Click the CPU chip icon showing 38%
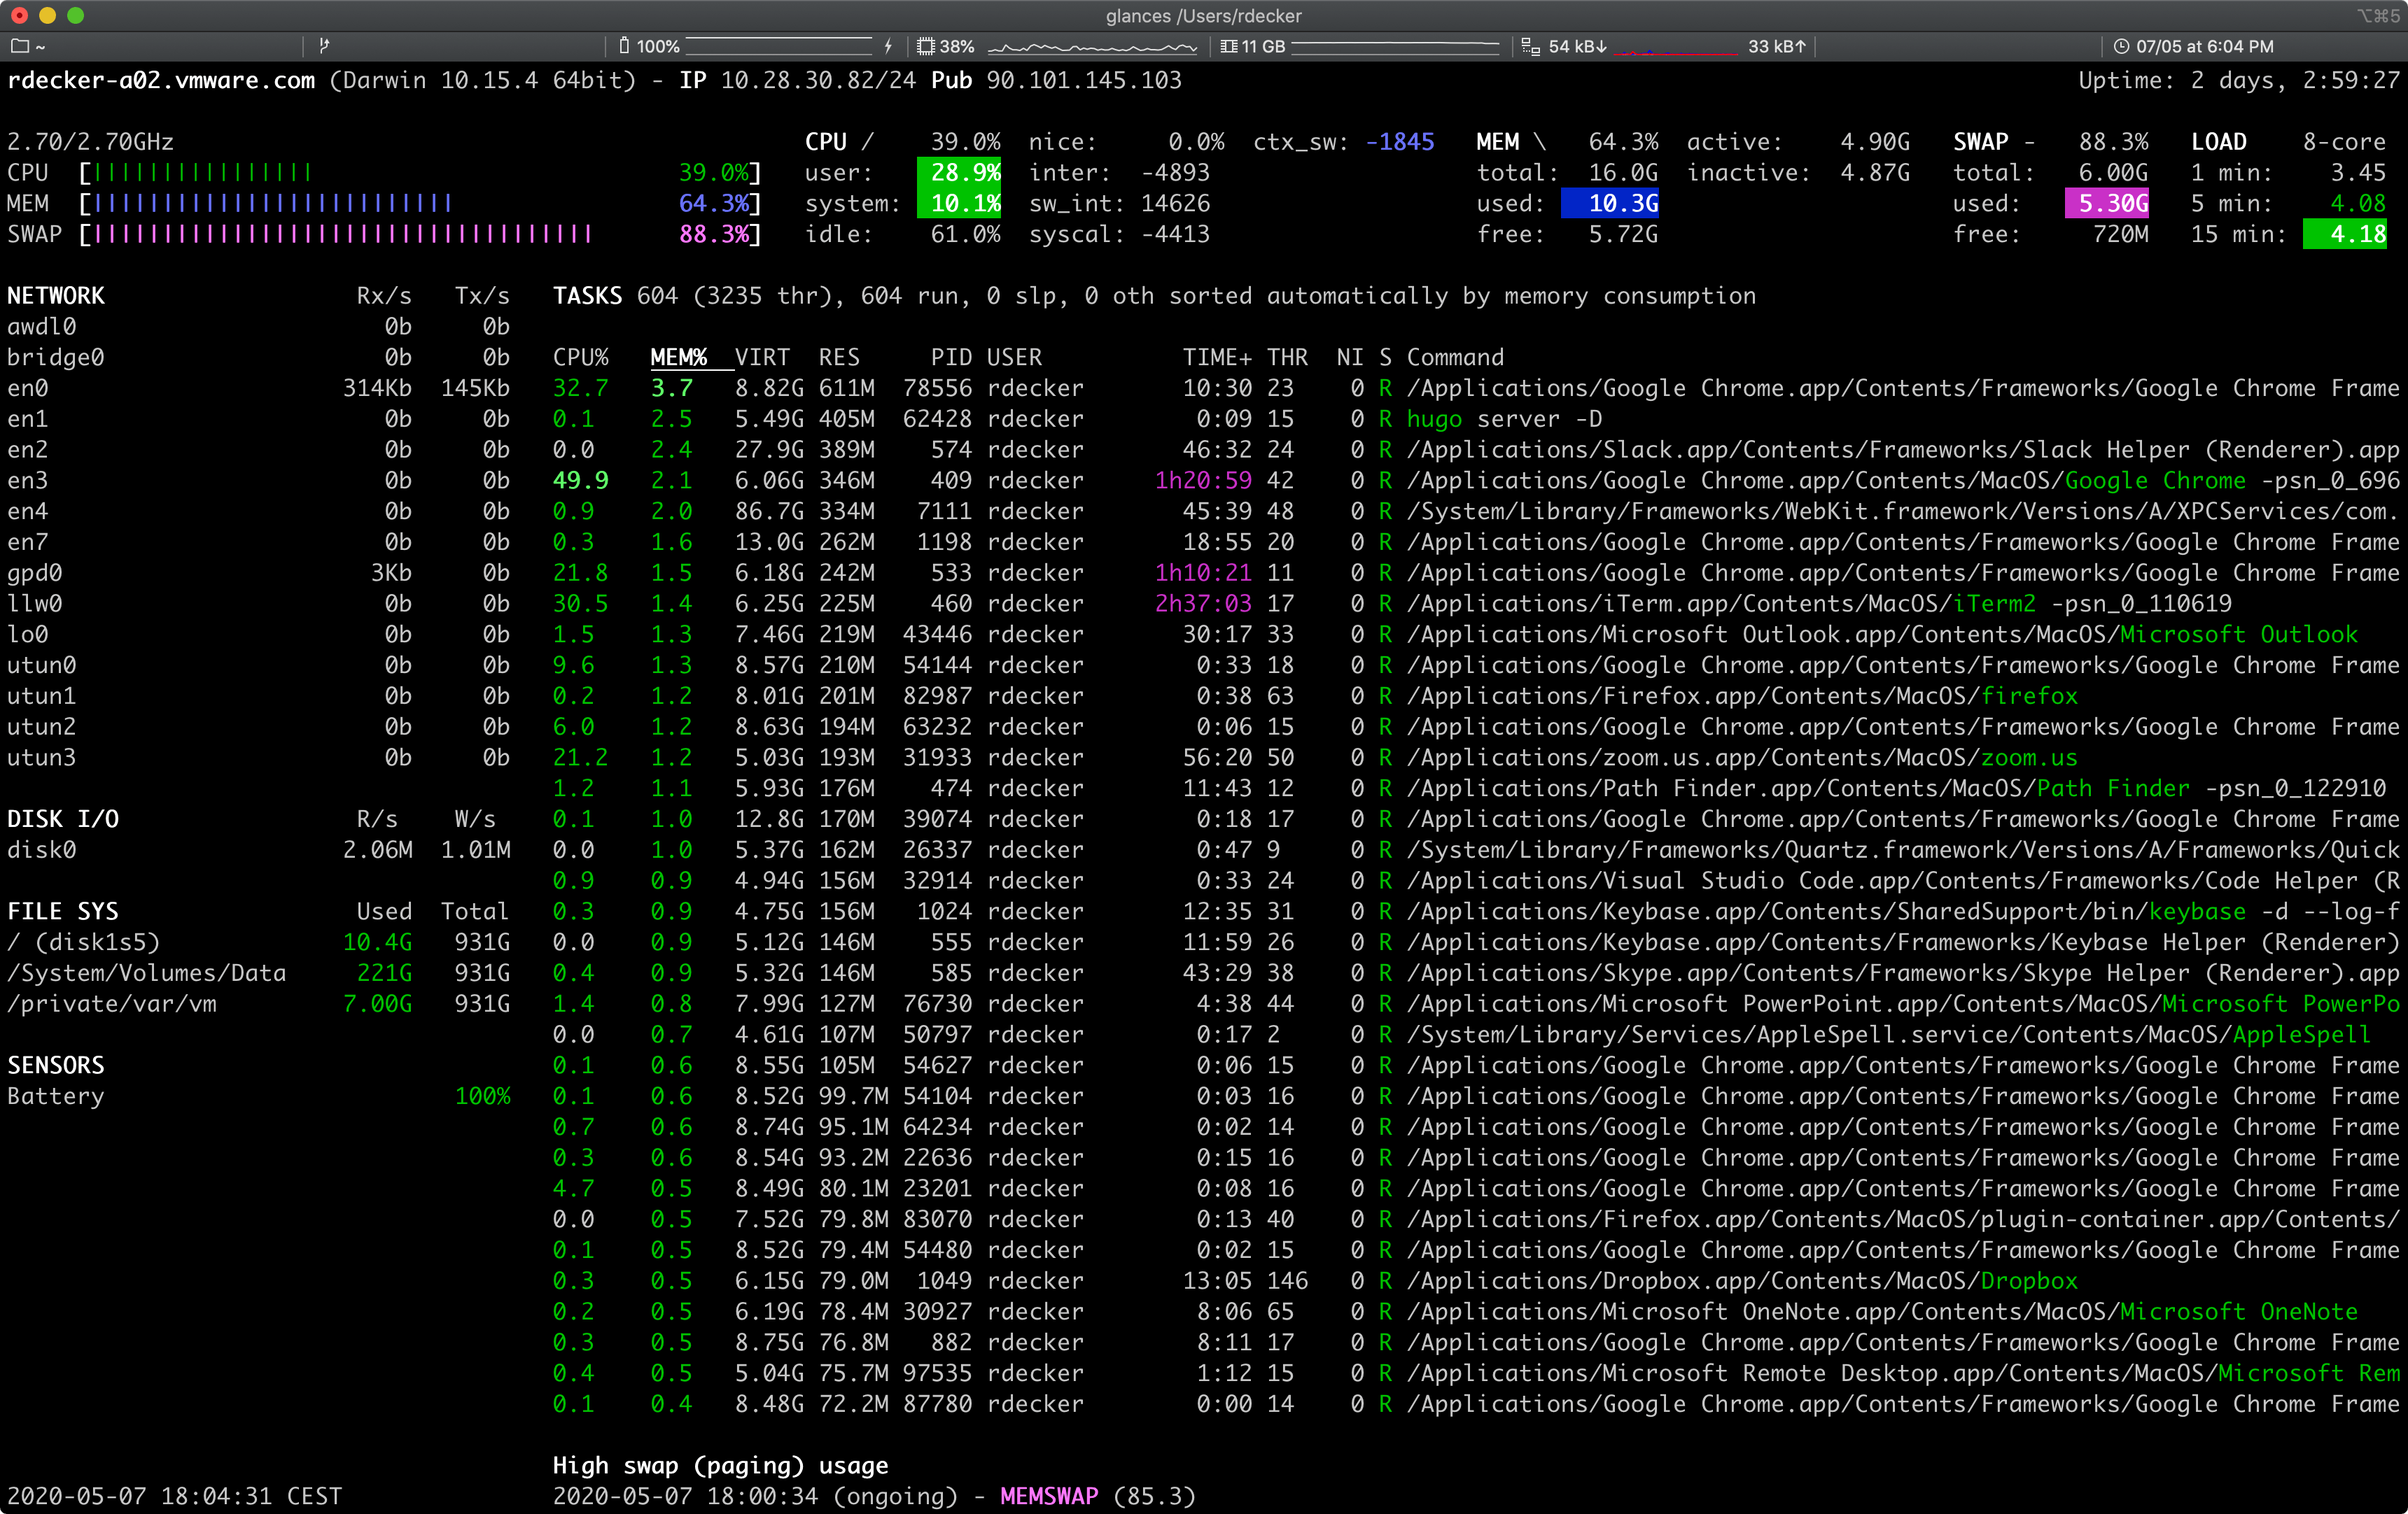Image resolution: width=2408 pixels, height=1514 pixels. tap(926, 46)
